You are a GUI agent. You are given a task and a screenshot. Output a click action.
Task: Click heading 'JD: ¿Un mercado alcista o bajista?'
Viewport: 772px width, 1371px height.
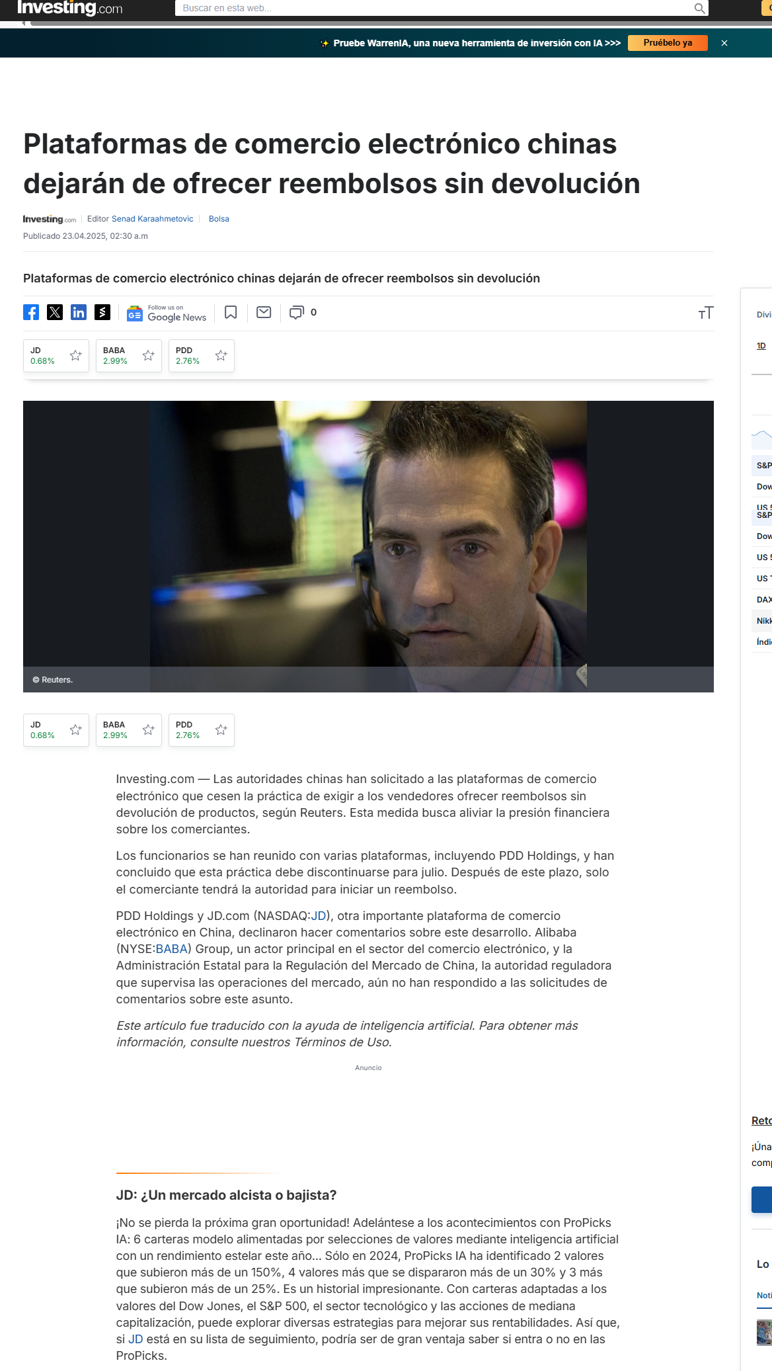coord(226,1195)
